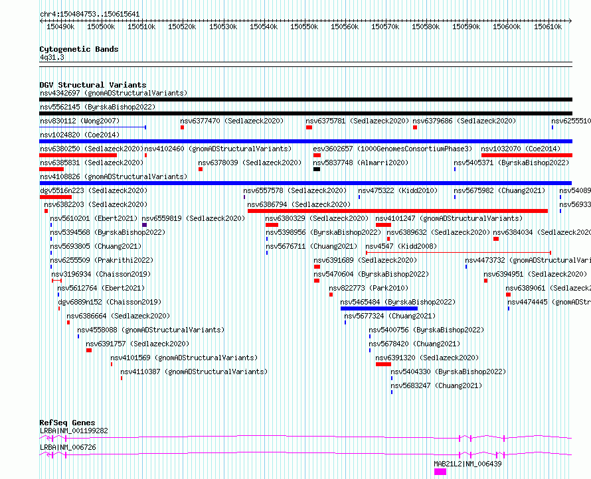The width and height of the screenshot is (591, 479).
Task: Click LRBA|NM_006726 gene label
Action: [x=68, y=447]
